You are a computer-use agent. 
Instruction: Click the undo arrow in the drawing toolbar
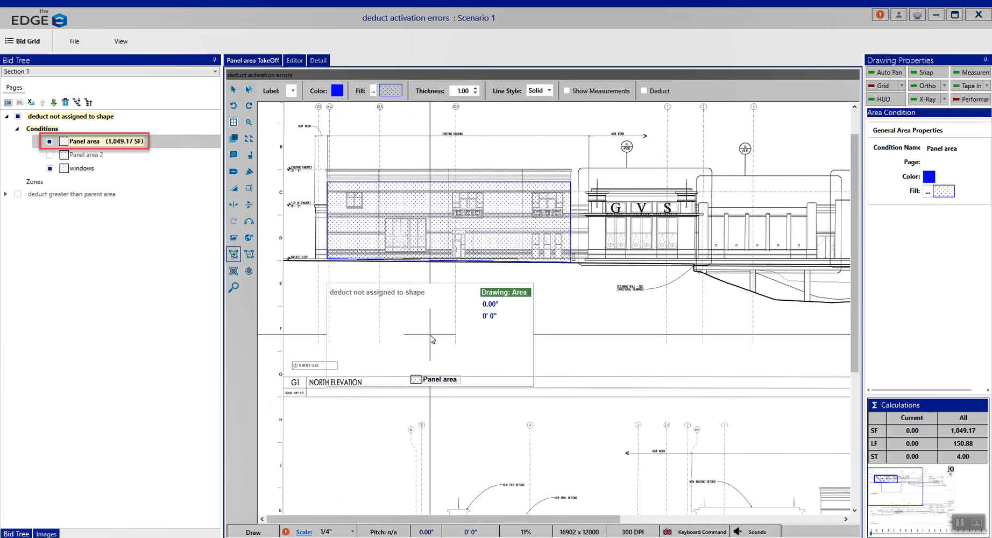click(x=233, y=105)
